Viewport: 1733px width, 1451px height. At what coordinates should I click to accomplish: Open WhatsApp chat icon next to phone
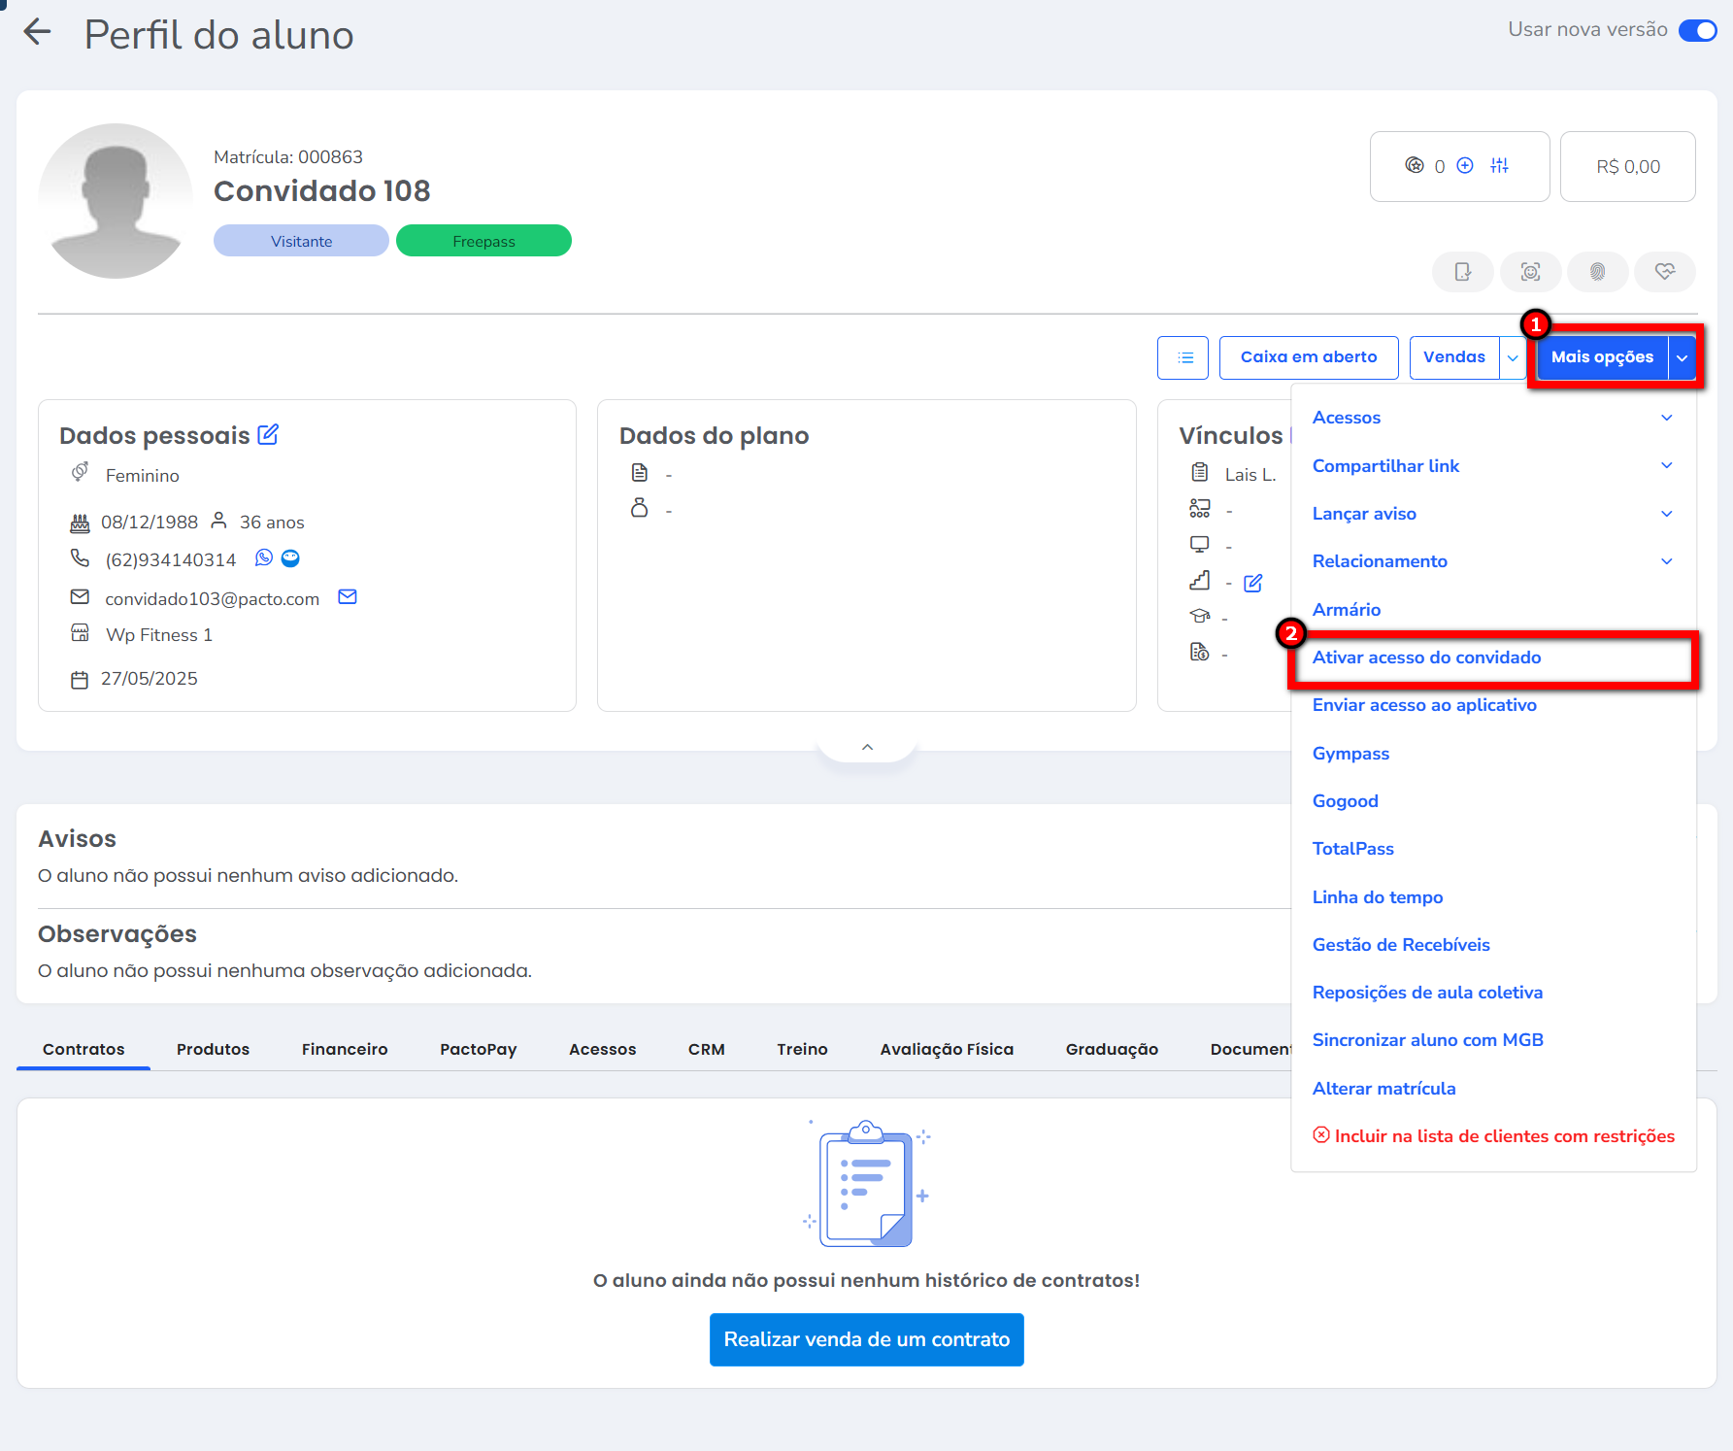[x=264, y=558]
